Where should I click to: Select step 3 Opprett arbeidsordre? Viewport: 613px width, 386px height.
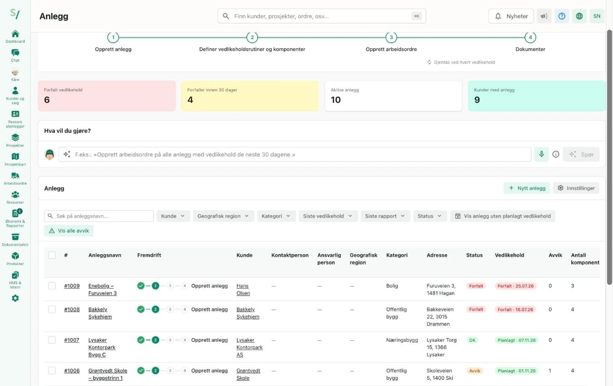pos(391,37)
